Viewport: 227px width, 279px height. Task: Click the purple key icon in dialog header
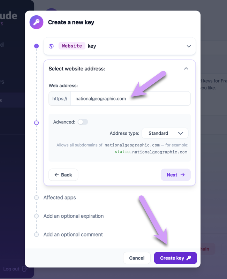36,22
